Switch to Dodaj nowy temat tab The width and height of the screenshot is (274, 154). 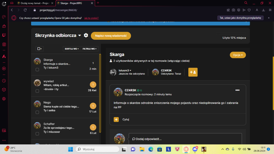pos(35,3)
